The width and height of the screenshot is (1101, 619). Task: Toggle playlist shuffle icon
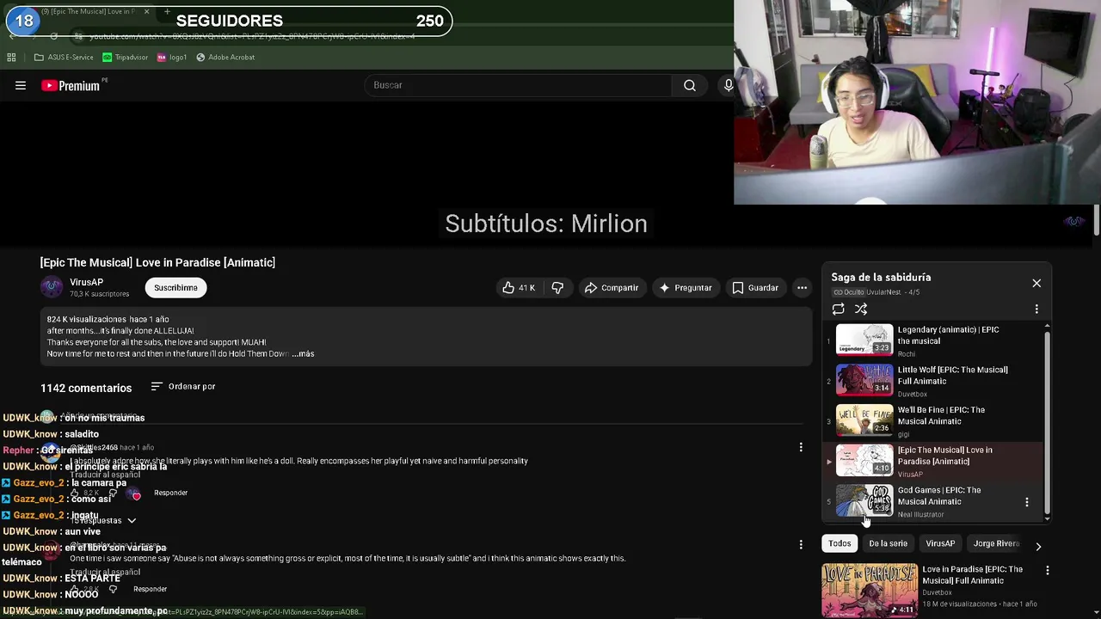pyautogui.click(x=861, y=309)
